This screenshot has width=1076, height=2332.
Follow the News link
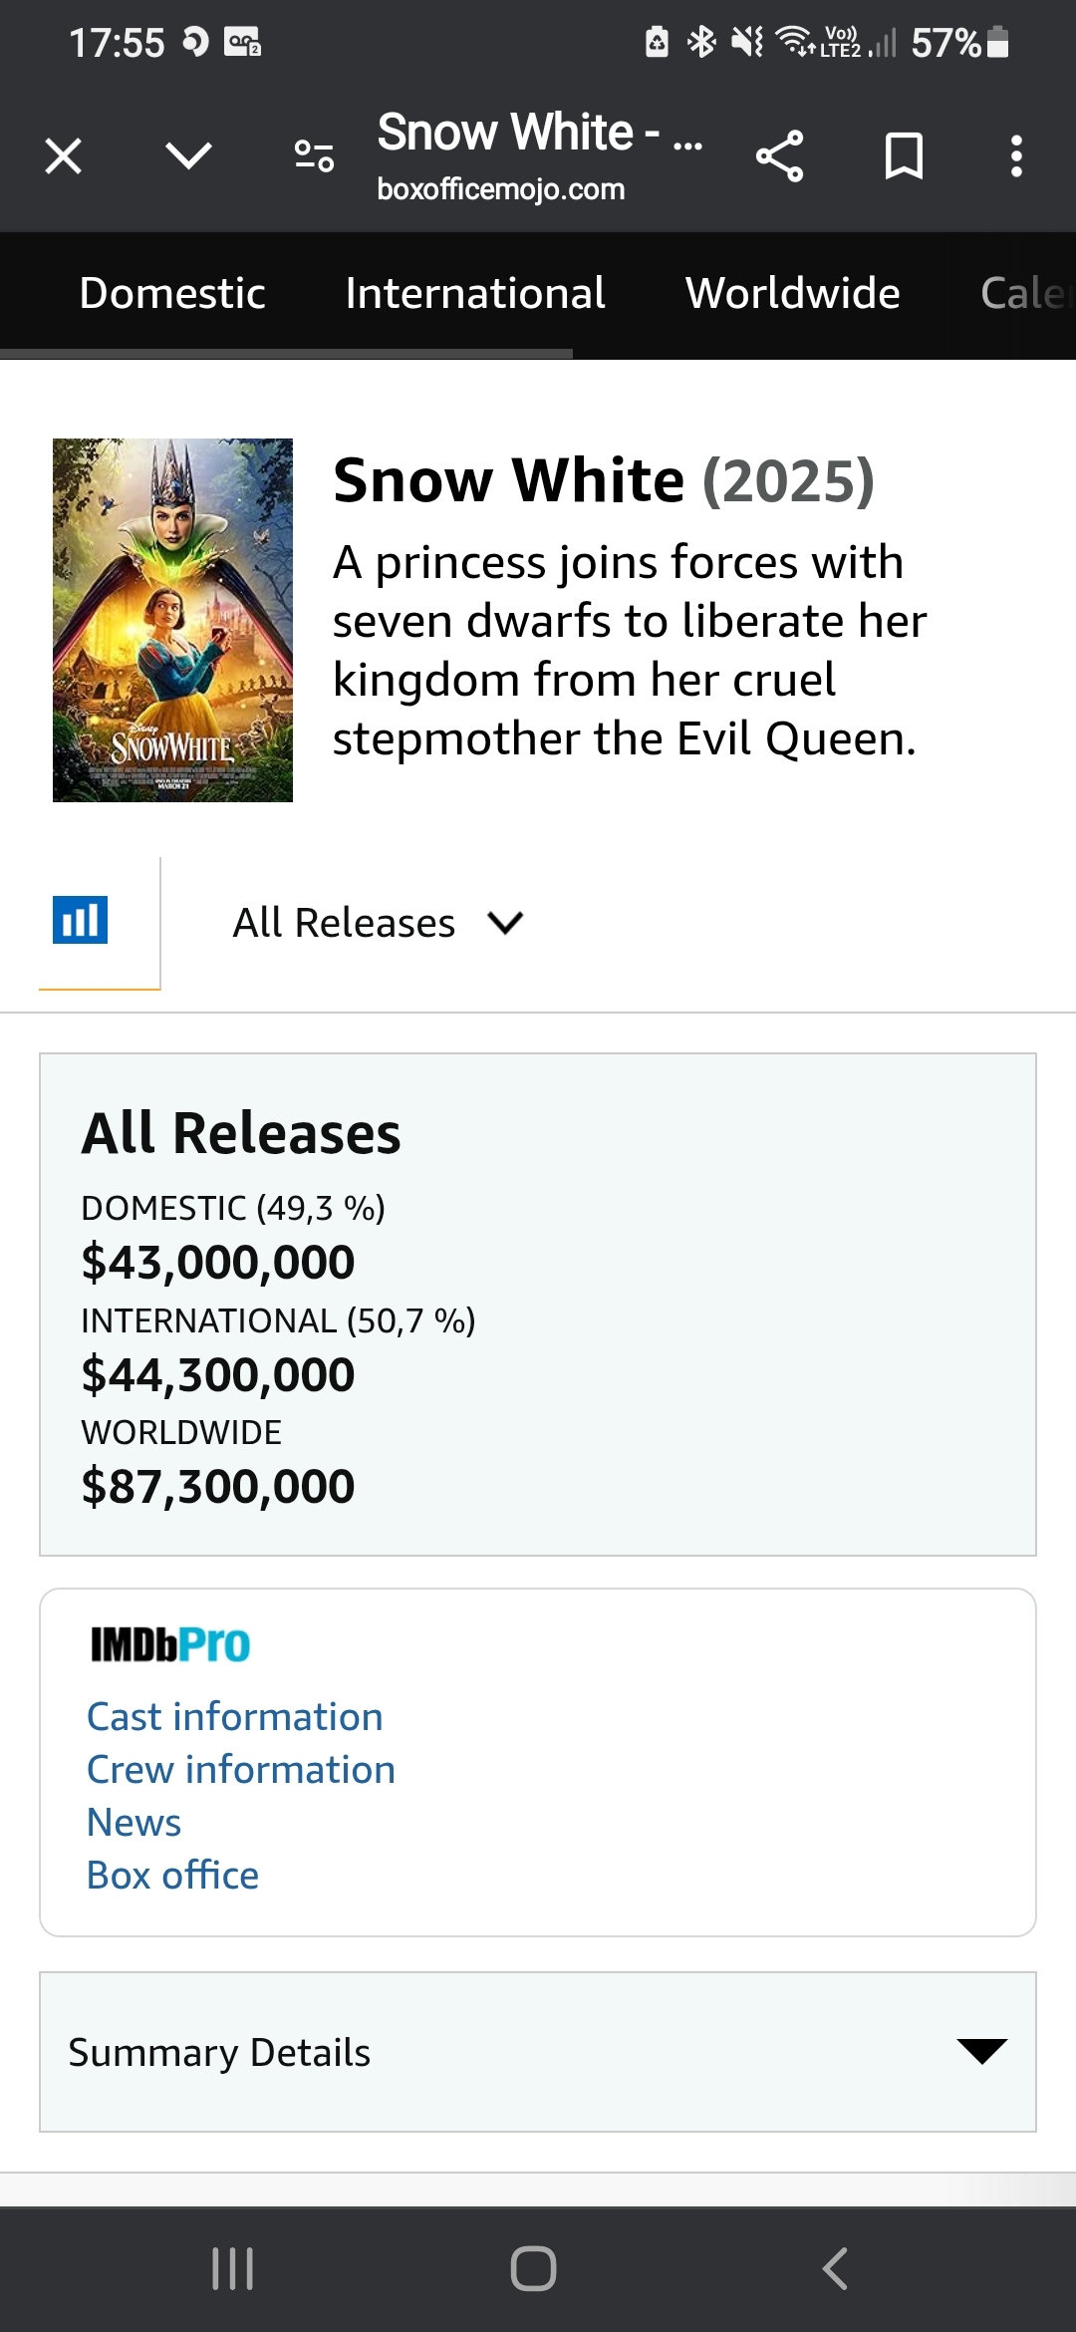click(x=134, y=1822)
